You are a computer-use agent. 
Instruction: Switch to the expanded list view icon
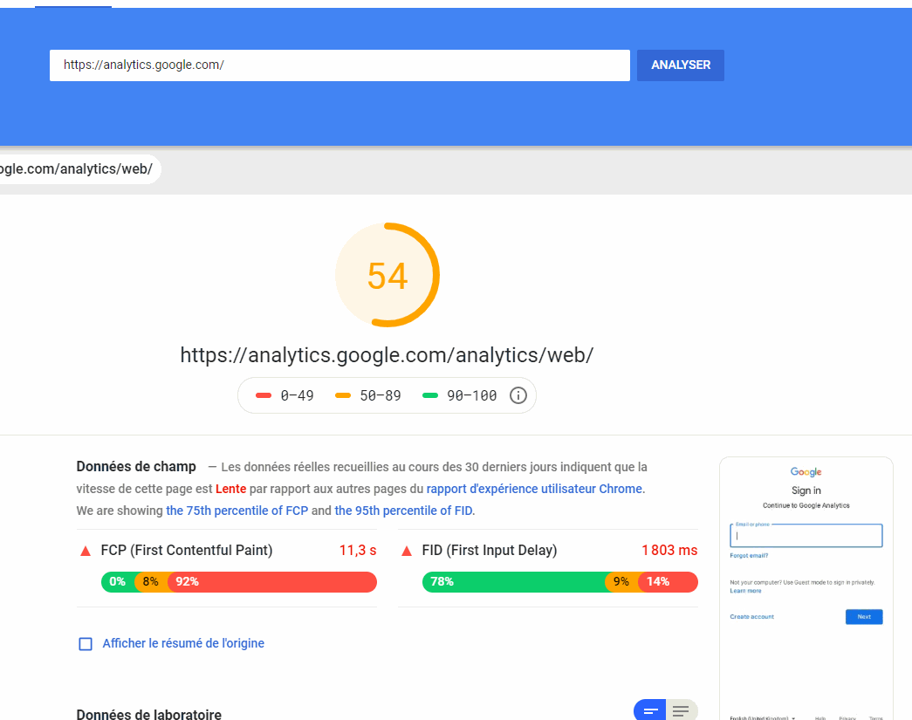coord(681,710)
